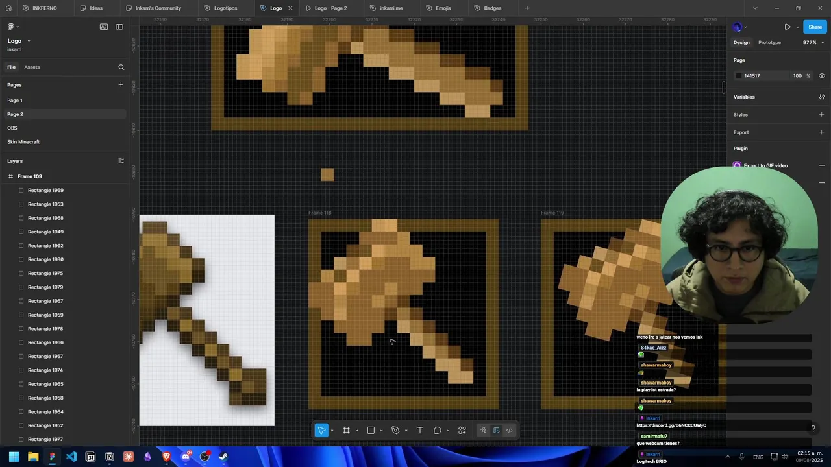Select Frame 118 label on canvas
This screenshot has height=467, width=831.
[x=319, y=213]
